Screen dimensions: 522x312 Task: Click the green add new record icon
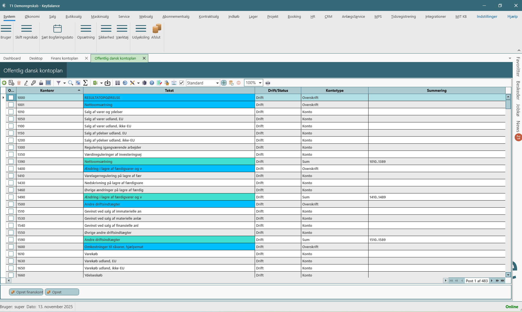pos(4,83)
